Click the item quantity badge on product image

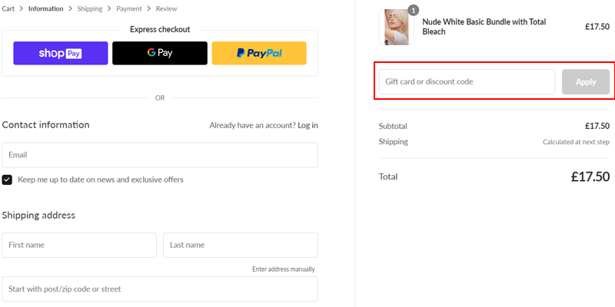point(413,11)
